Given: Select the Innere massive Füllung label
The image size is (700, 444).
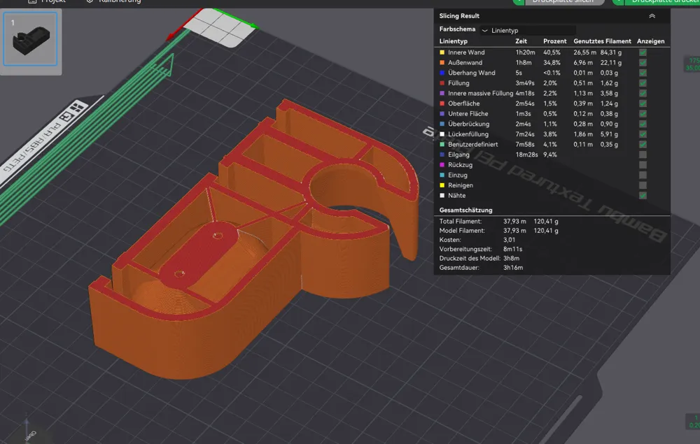Looking at the screenshot, I should click(x=480, y=93).
